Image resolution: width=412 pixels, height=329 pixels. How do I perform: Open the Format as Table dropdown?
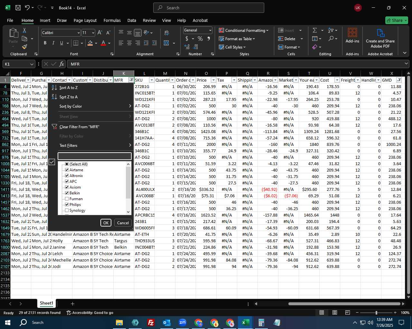pos(237,39)
